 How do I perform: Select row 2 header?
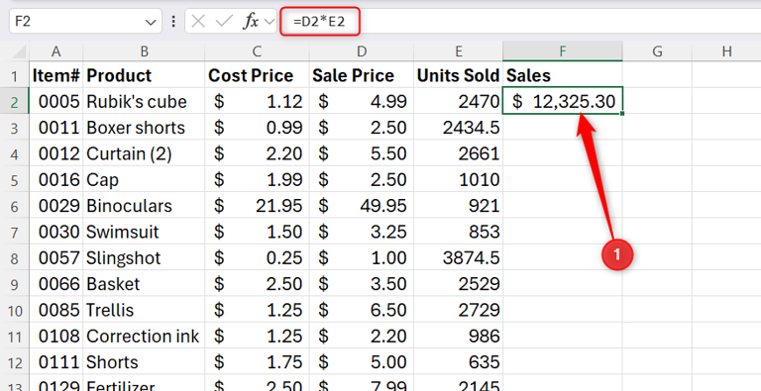[x=15, y=102]
